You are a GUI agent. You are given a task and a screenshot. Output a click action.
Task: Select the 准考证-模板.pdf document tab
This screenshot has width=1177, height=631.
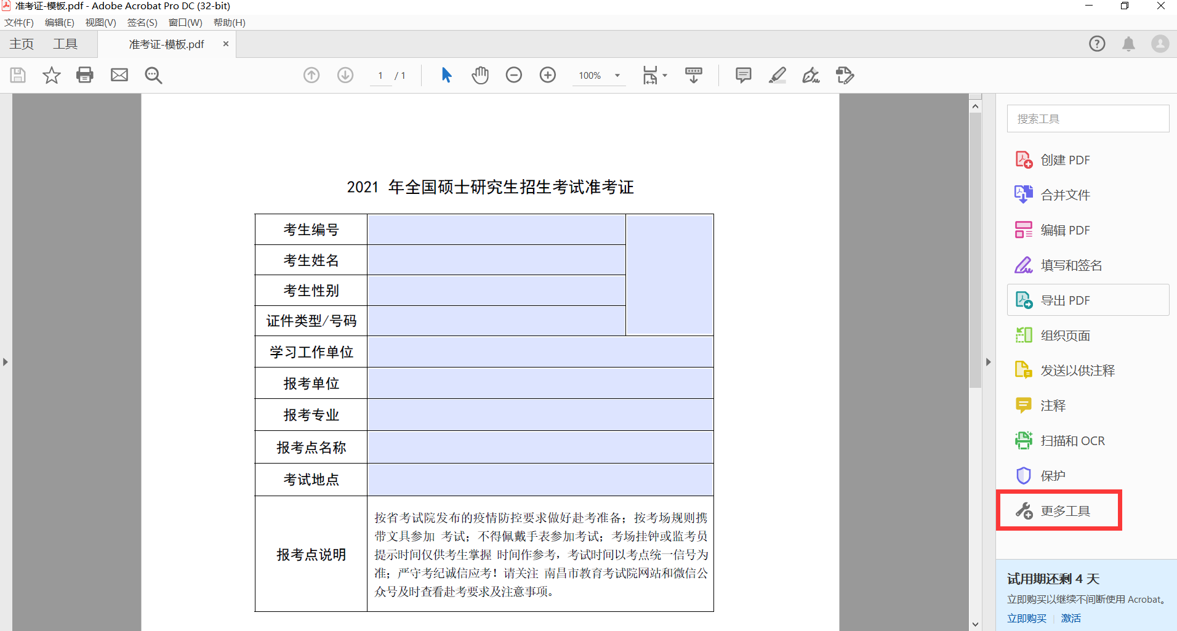pos(166,44)
